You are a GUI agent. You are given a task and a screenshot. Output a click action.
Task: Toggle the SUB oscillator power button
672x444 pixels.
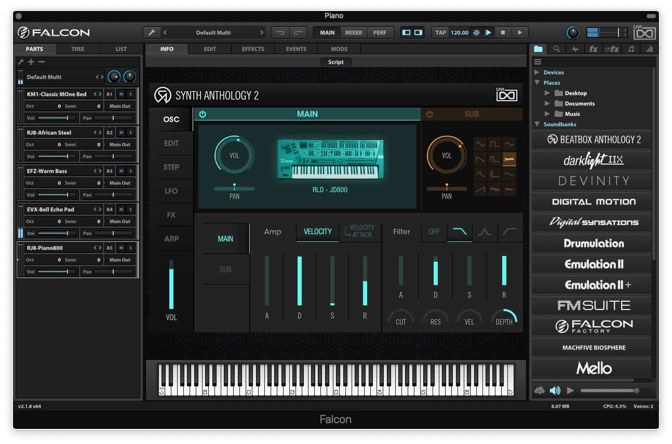click(x=429, y=114)
